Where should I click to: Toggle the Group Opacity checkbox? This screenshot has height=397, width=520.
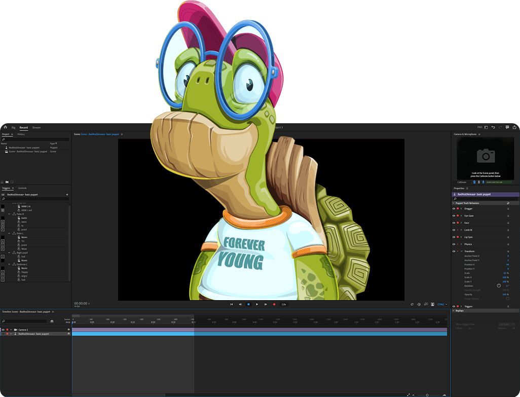pyautogui.click(x=507, y=299)
